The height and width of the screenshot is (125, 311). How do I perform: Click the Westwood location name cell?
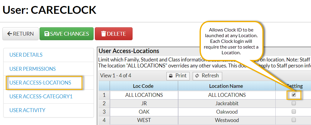click(x=226, y=120)
